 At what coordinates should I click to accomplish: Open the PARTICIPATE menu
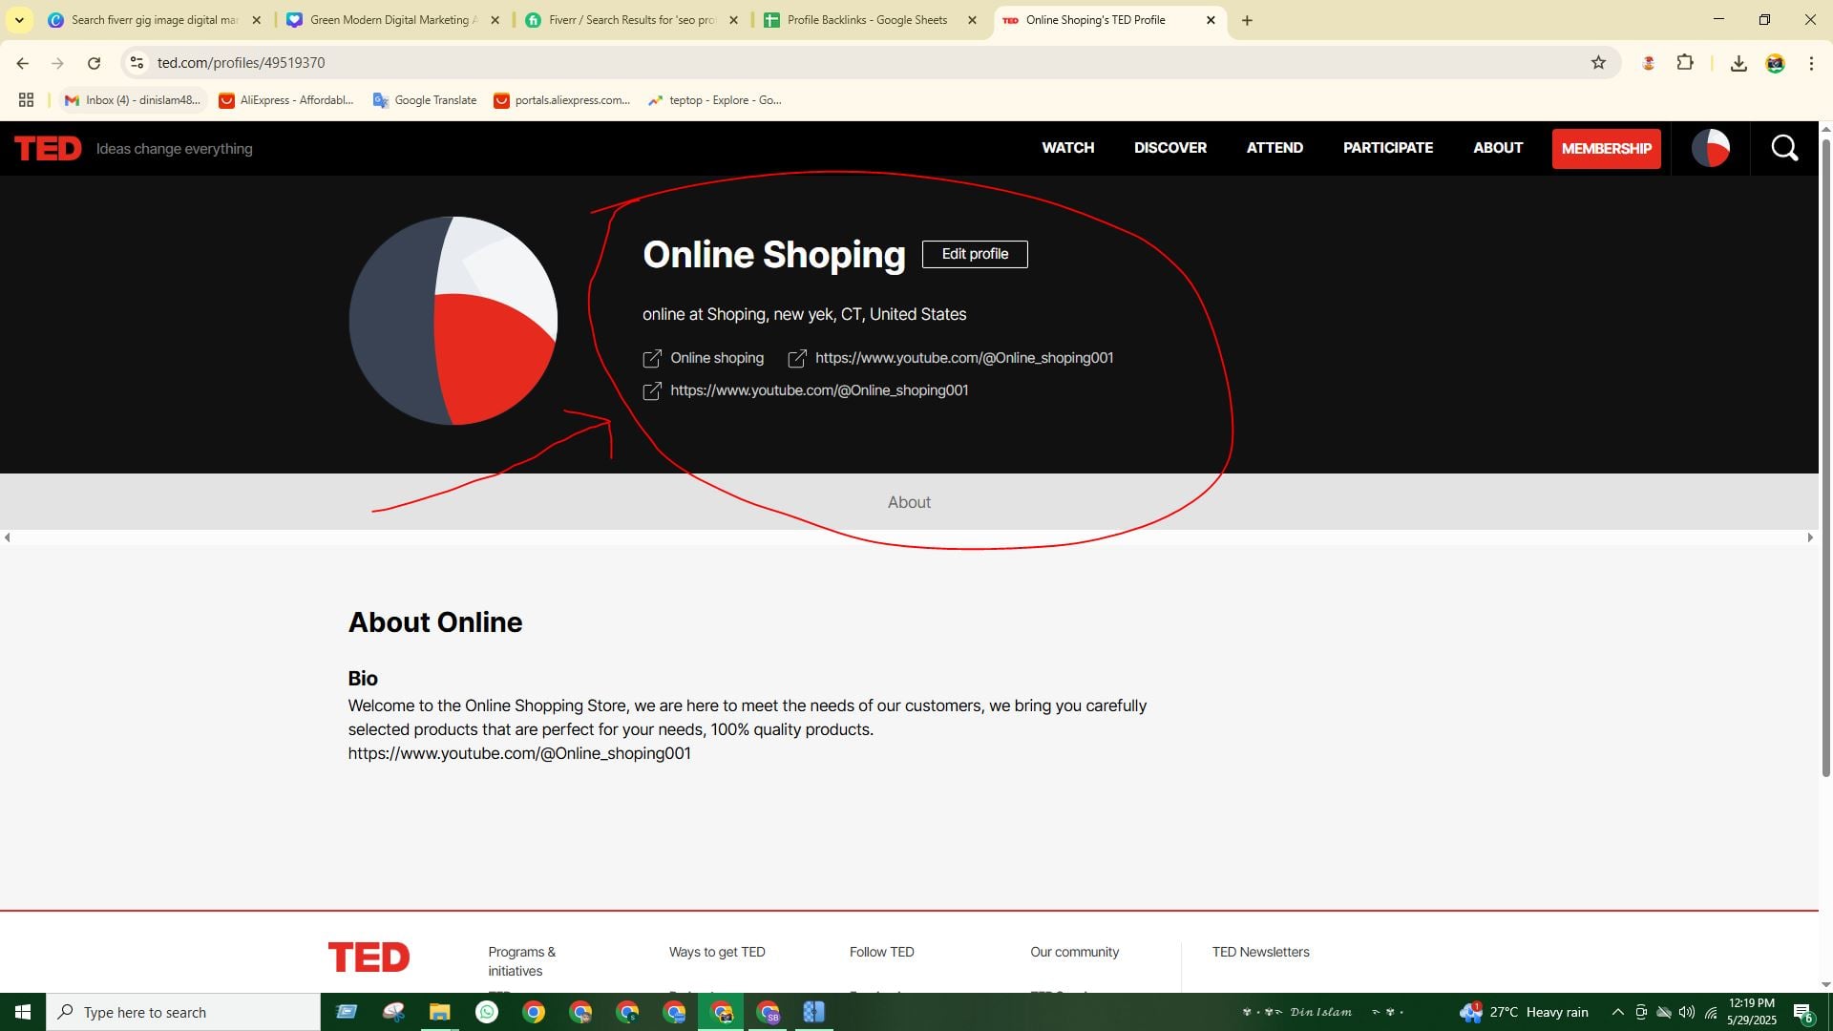tap(1387, 148)
